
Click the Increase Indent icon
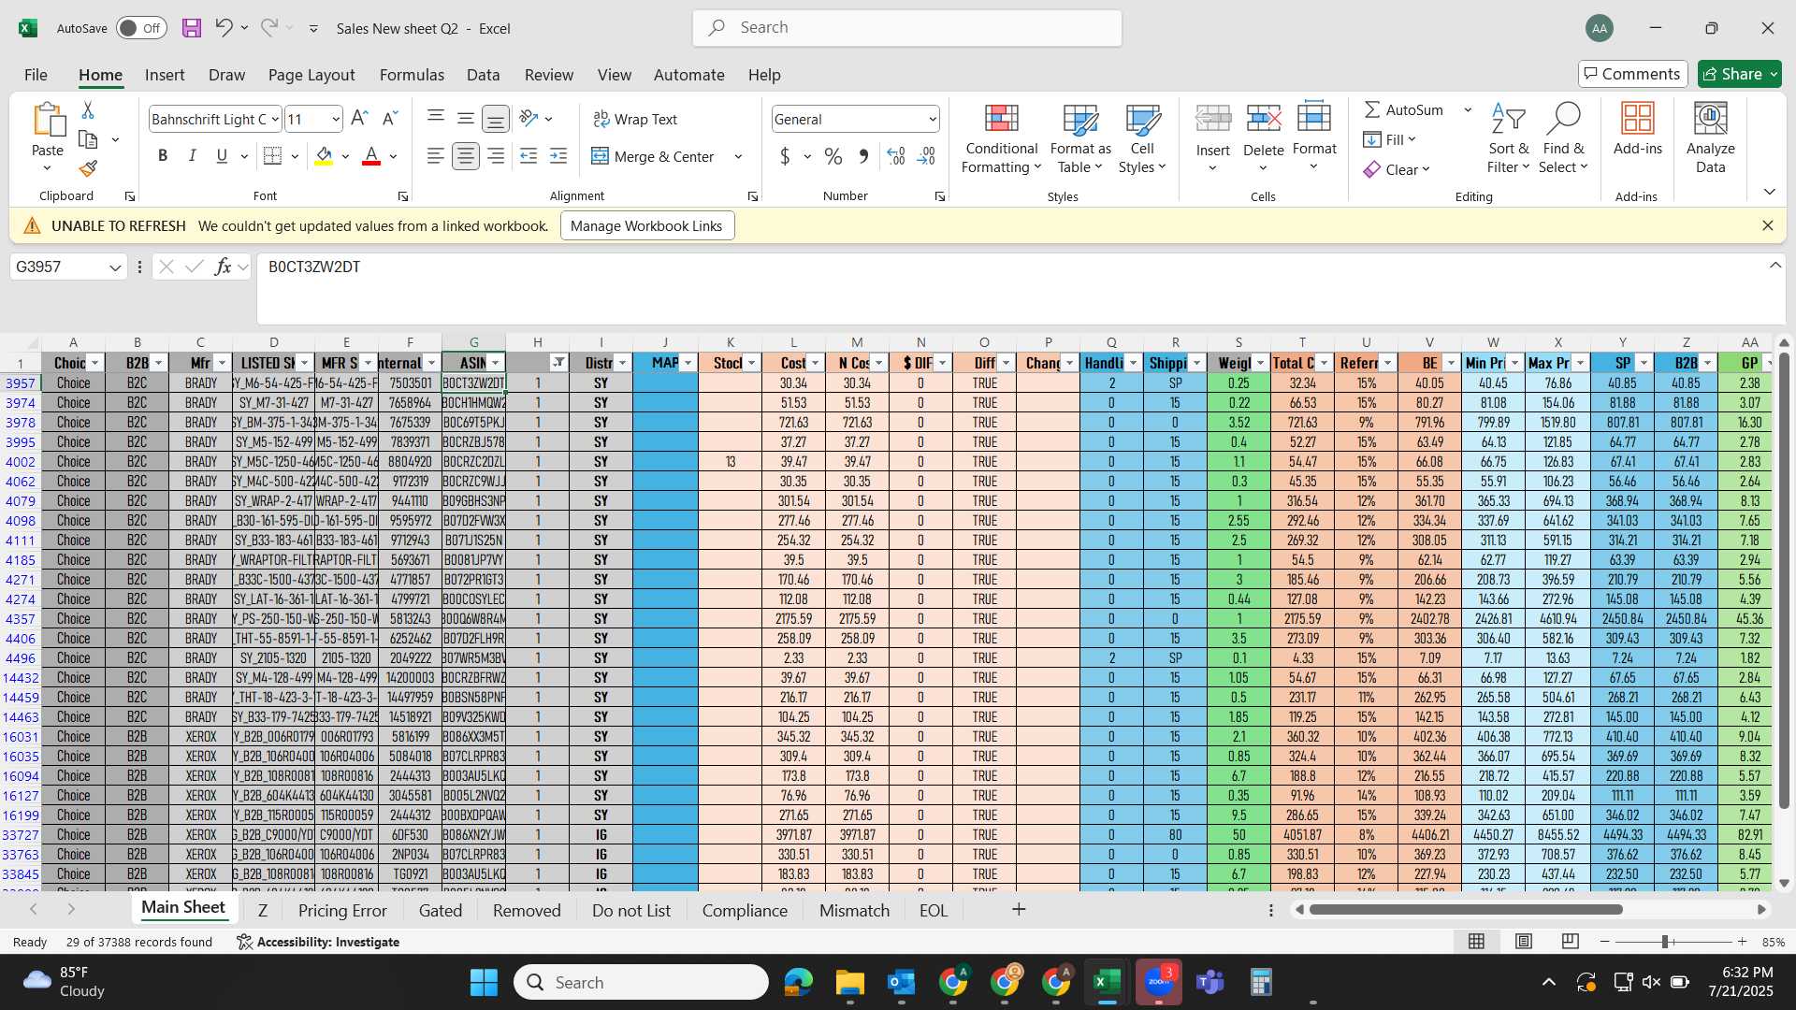coord(558,156)
